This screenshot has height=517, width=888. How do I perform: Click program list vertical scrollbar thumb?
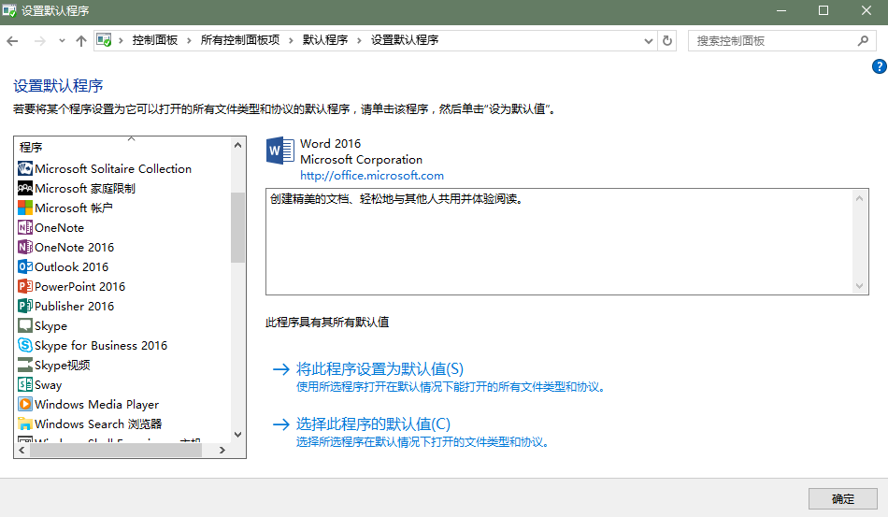click(x=237, y=227)
